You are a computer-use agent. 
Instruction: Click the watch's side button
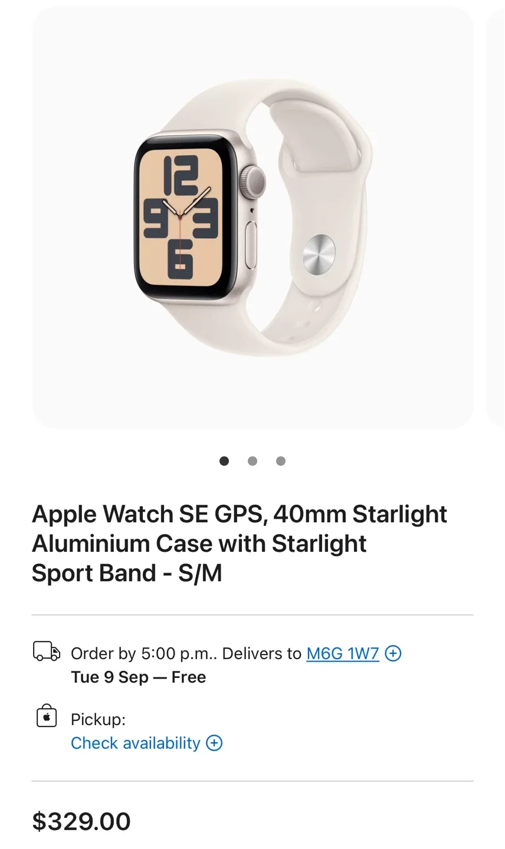(252, 239)
